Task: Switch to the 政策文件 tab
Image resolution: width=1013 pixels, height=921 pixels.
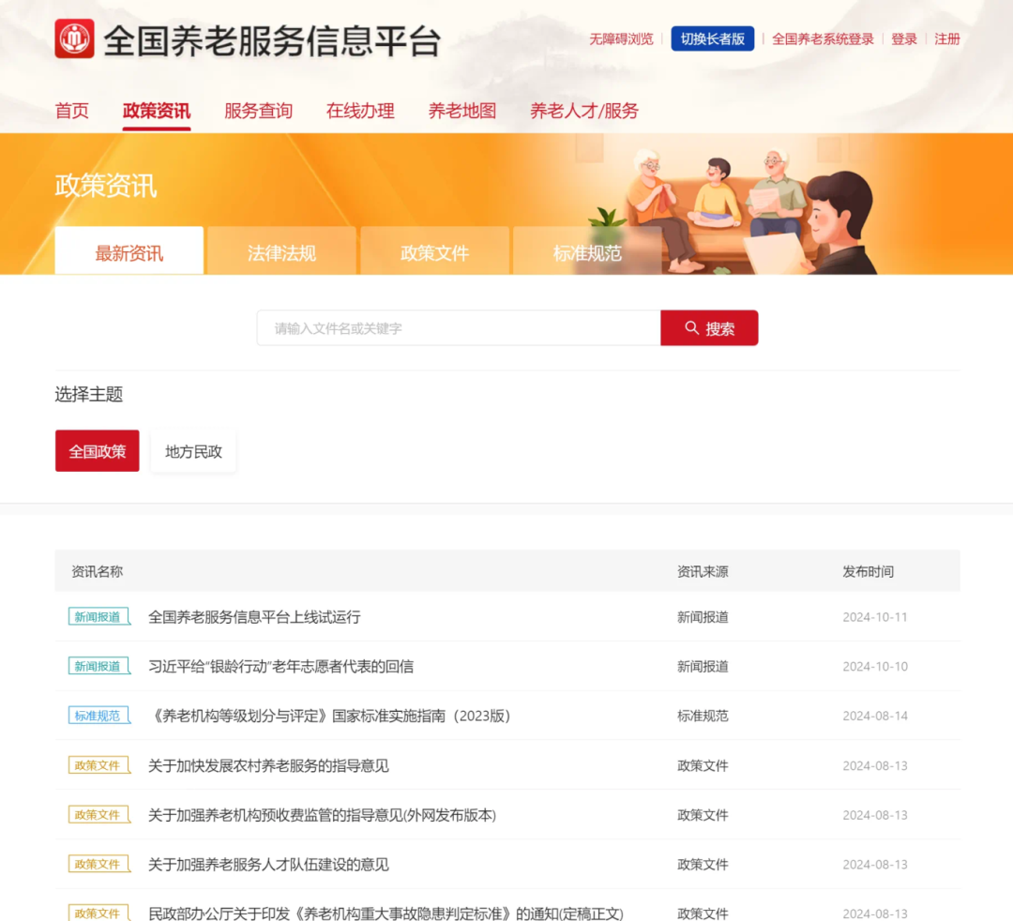Action: [x=434, y=250]
